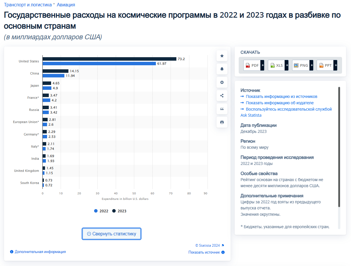
Task: Toggle the 2023 legend series
Action: 119,211
